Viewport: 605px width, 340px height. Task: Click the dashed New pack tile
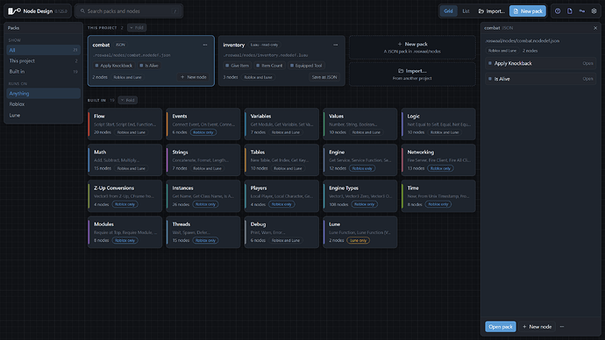click(412, 47)
